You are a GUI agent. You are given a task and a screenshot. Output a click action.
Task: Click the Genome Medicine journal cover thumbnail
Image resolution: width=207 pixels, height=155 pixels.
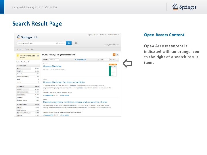[113, 71]
